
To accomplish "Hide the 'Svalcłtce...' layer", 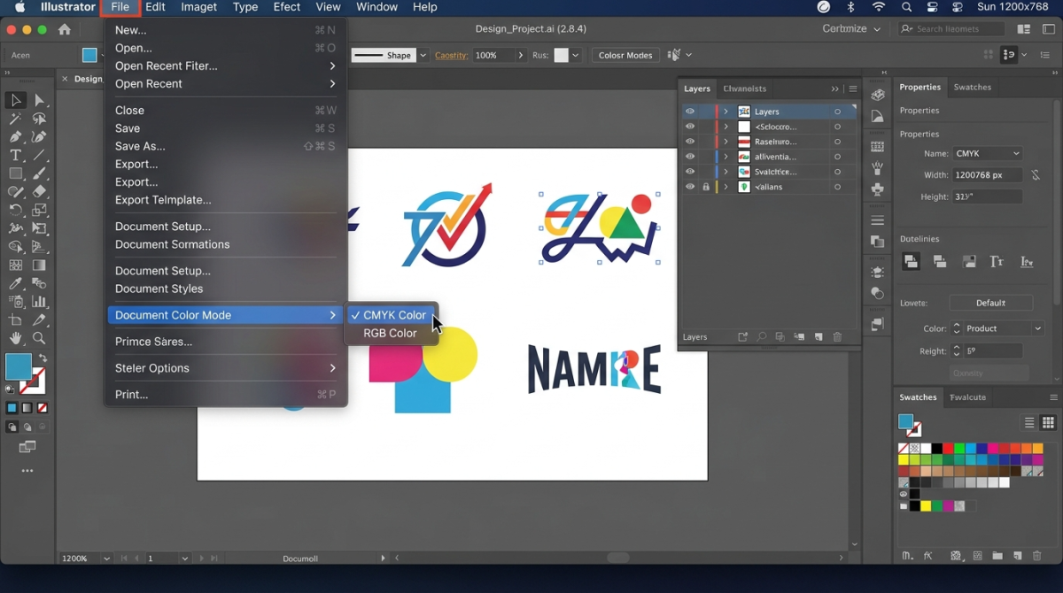I will pos(690,172).
